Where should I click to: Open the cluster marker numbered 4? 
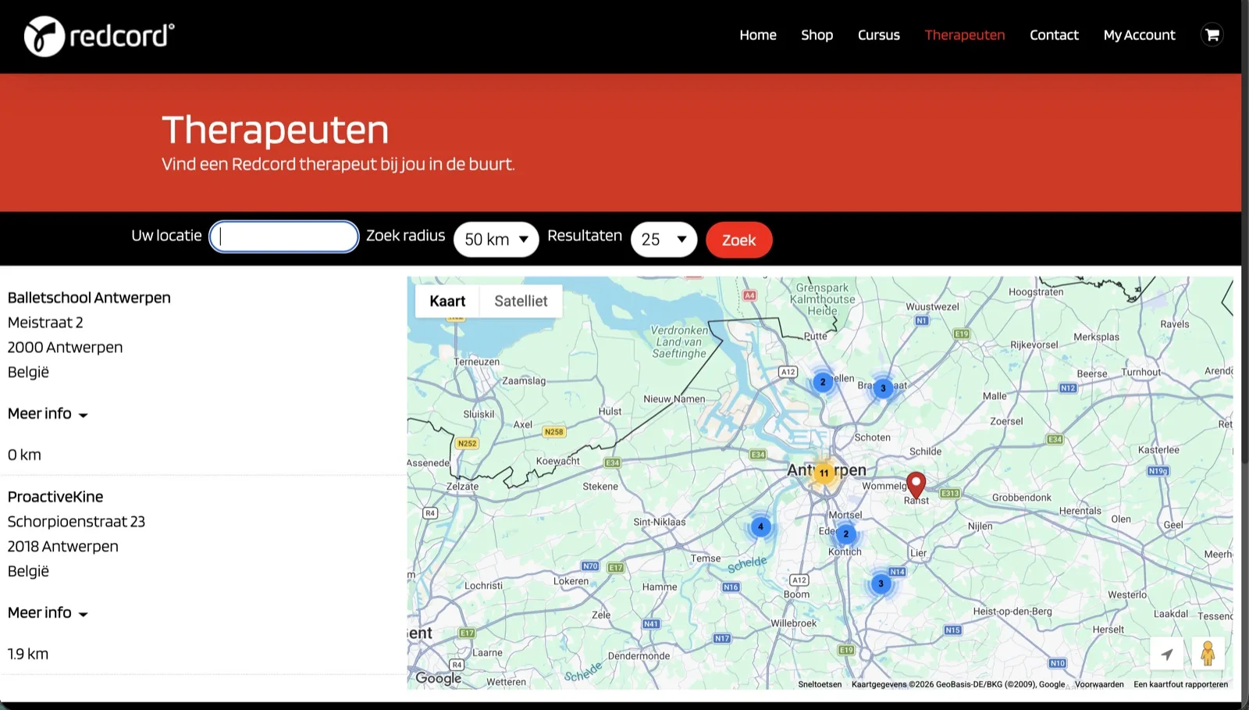point(760,526)
